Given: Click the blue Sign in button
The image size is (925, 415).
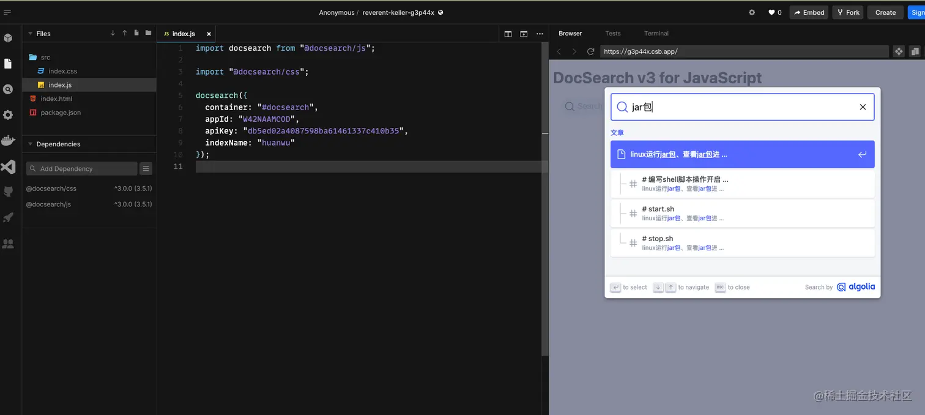Looking at the screenshot, I should 916,12.
